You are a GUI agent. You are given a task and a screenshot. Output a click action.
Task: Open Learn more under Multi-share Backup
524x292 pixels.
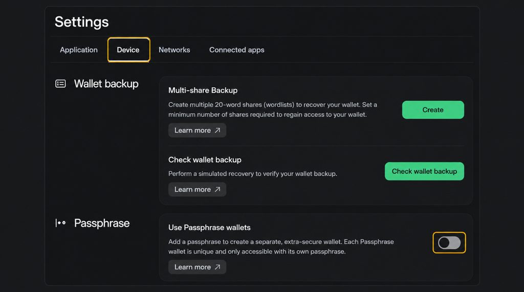[x=197, y=130]
